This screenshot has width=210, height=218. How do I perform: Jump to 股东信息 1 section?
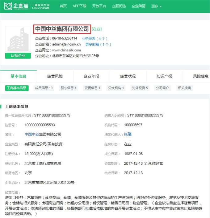tap(69, 88)
